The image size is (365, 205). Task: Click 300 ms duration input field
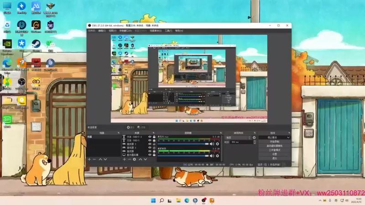point(241,142)
